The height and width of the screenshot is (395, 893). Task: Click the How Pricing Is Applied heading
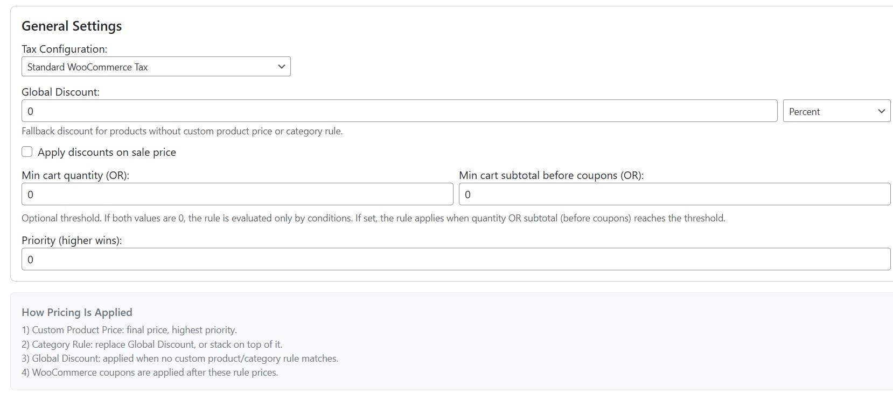coord(76,312)
